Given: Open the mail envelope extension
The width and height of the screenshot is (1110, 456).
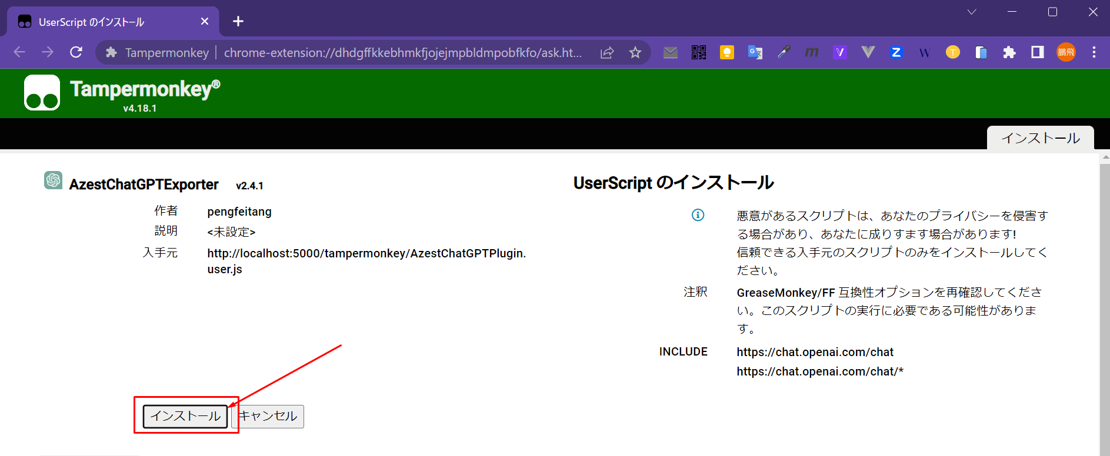Looking at the screenshot, I should click(x=670, y=52).
